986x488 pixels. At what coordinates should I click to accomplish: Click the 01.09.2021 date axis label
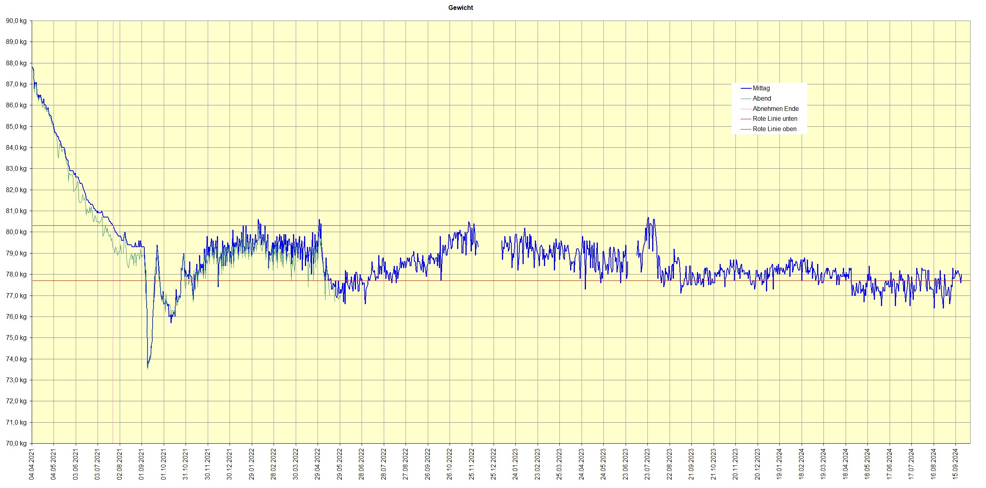point(142,464)
